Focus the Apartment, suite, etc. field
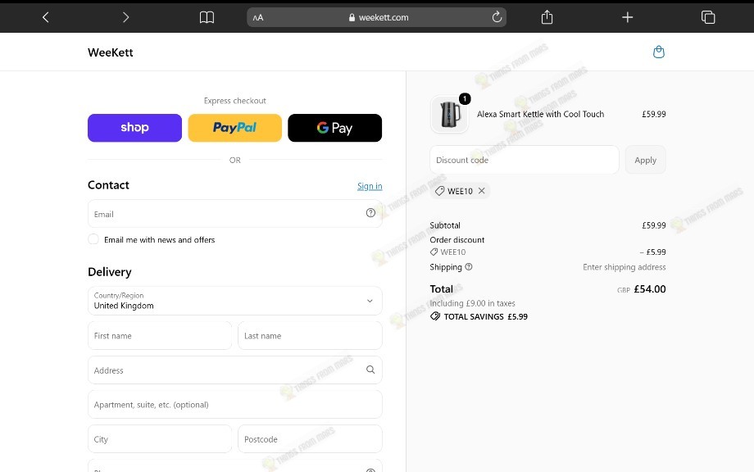This screenshot has width=754, height=472. click(234, 404)
